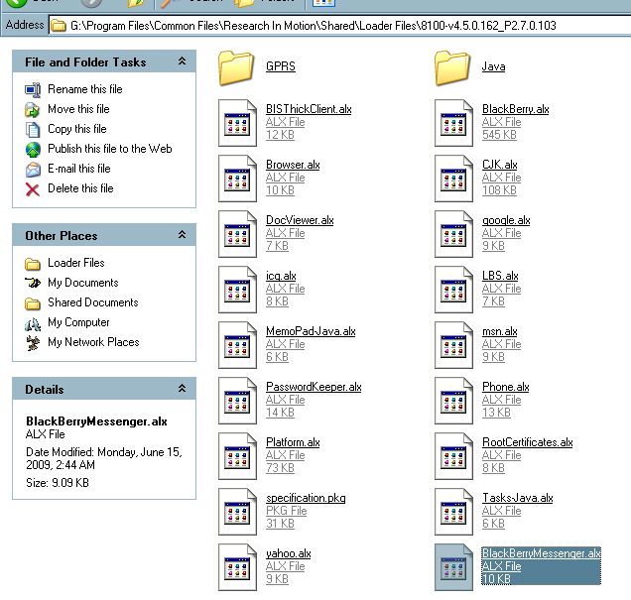Click the Rename this file link
The image size is (631, 600).
(x=85, y=89)
